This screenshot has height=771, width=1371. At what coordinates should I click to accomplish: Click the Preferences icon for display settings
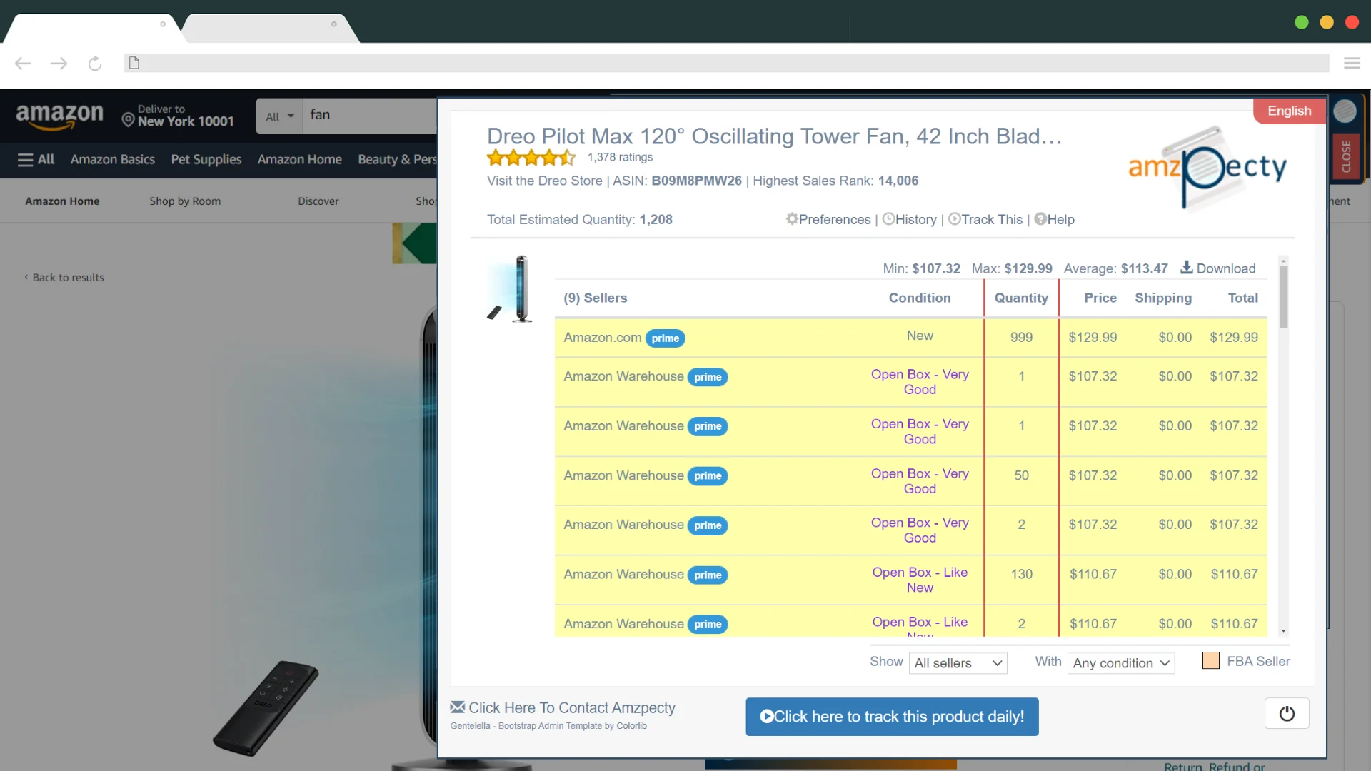(792, 219)
